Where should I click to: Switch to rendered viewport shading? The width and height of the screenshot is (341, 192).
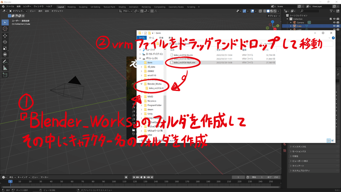tap(275, 11)
